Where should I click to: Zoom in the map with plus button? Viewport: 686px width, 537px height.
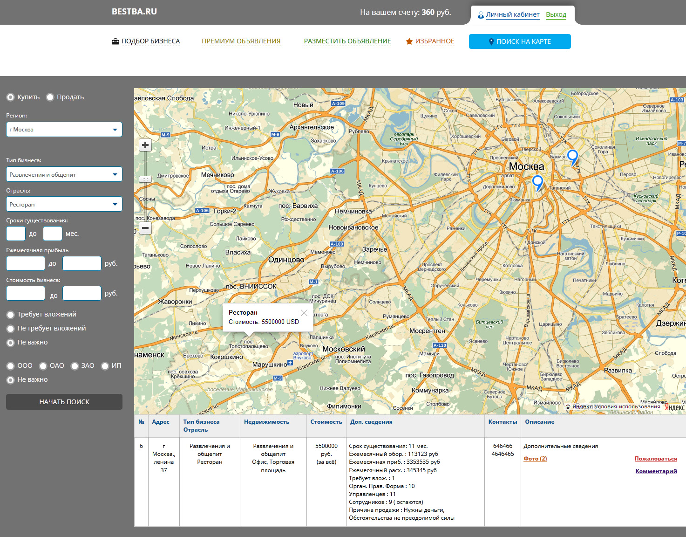click(x=145, y=145)
